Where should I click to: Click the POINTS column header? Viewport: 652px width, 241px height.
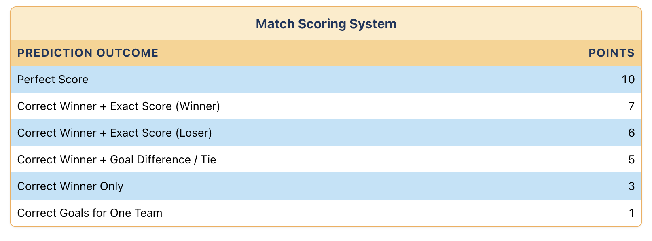pos(612,53)
